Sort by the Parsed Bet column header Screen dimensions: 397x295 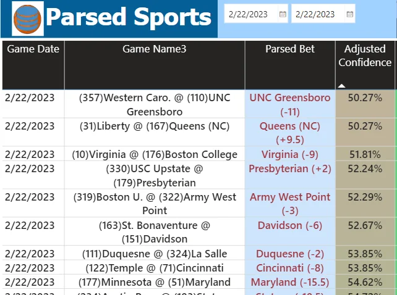[290, 49]
